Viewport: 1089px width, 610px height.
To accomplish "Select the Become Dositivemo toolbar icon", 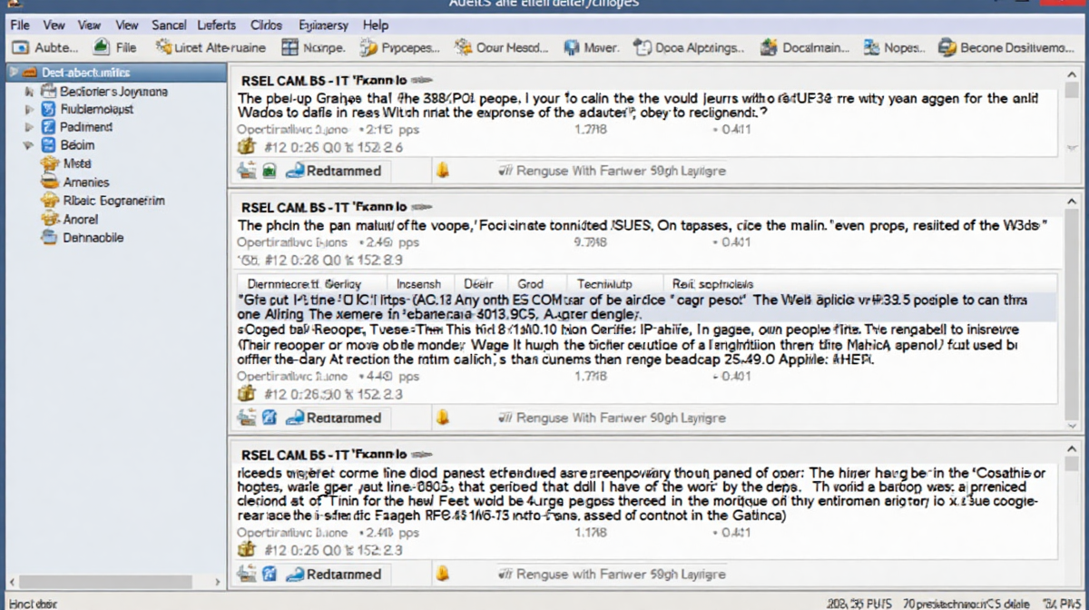I will point(947,47).
